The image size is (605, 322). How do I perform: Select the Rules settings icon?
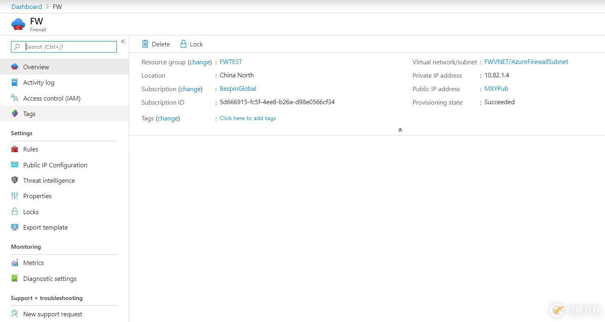coord(15,149)
